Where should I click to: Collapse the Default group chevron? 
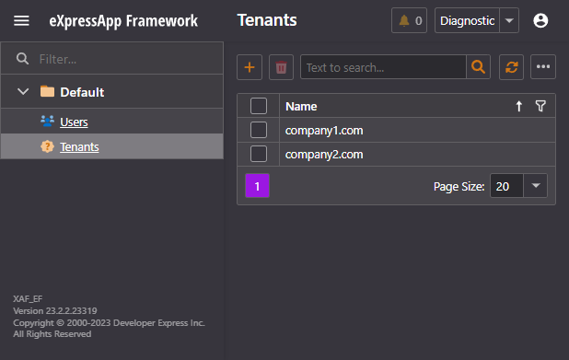23,91
